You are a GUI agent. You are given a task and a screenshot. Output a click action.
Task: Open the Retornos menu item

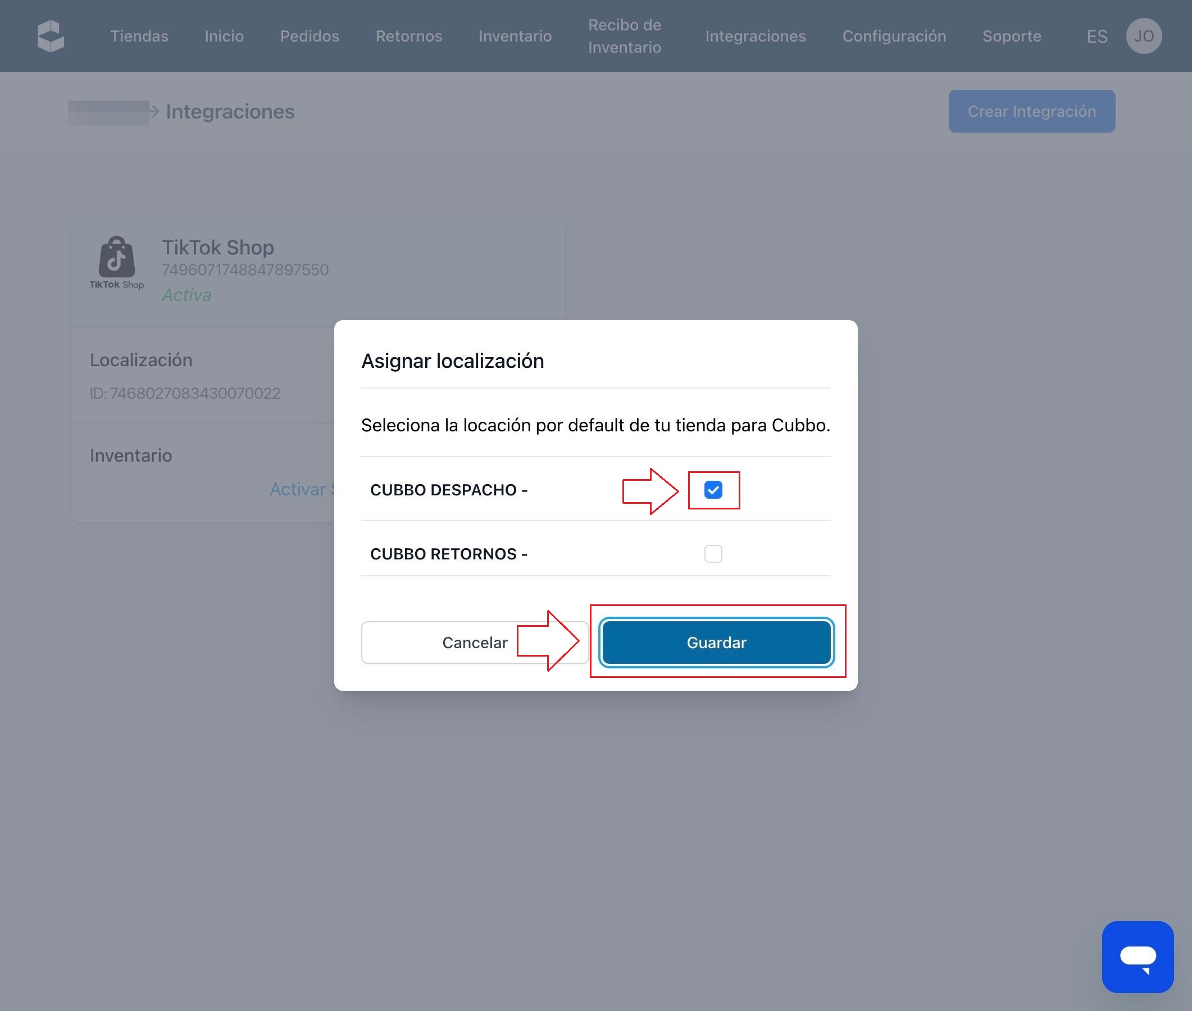click(x=408, y=36)
